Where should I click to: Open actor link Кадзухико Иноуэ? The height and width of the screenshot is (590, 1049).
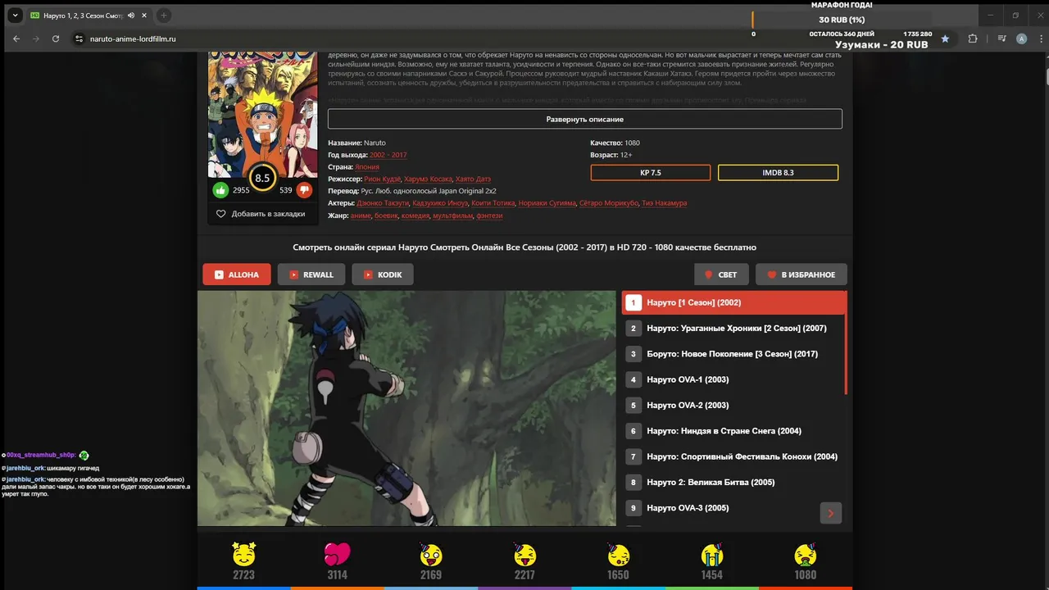[x=440, y=203]
